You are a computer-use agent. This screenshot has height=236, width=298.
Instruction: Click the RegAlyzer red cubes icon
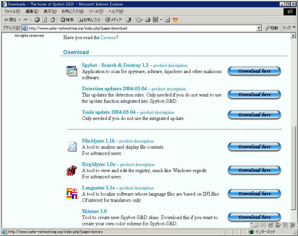point(72,170)
